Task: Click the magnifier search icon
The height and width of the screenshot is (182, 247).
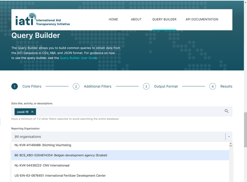Action: (227, 111)
